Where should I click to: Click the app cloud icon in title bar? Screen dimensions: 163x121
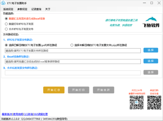pos(3,3)
